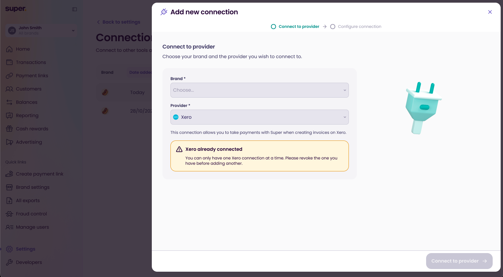The image size is (503, 277).
Task: Click the Connect to provider button
Action: (459, 261)
